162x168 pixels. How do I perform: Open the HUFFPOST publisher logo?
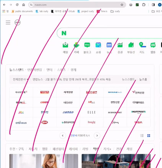click(139, 112)
